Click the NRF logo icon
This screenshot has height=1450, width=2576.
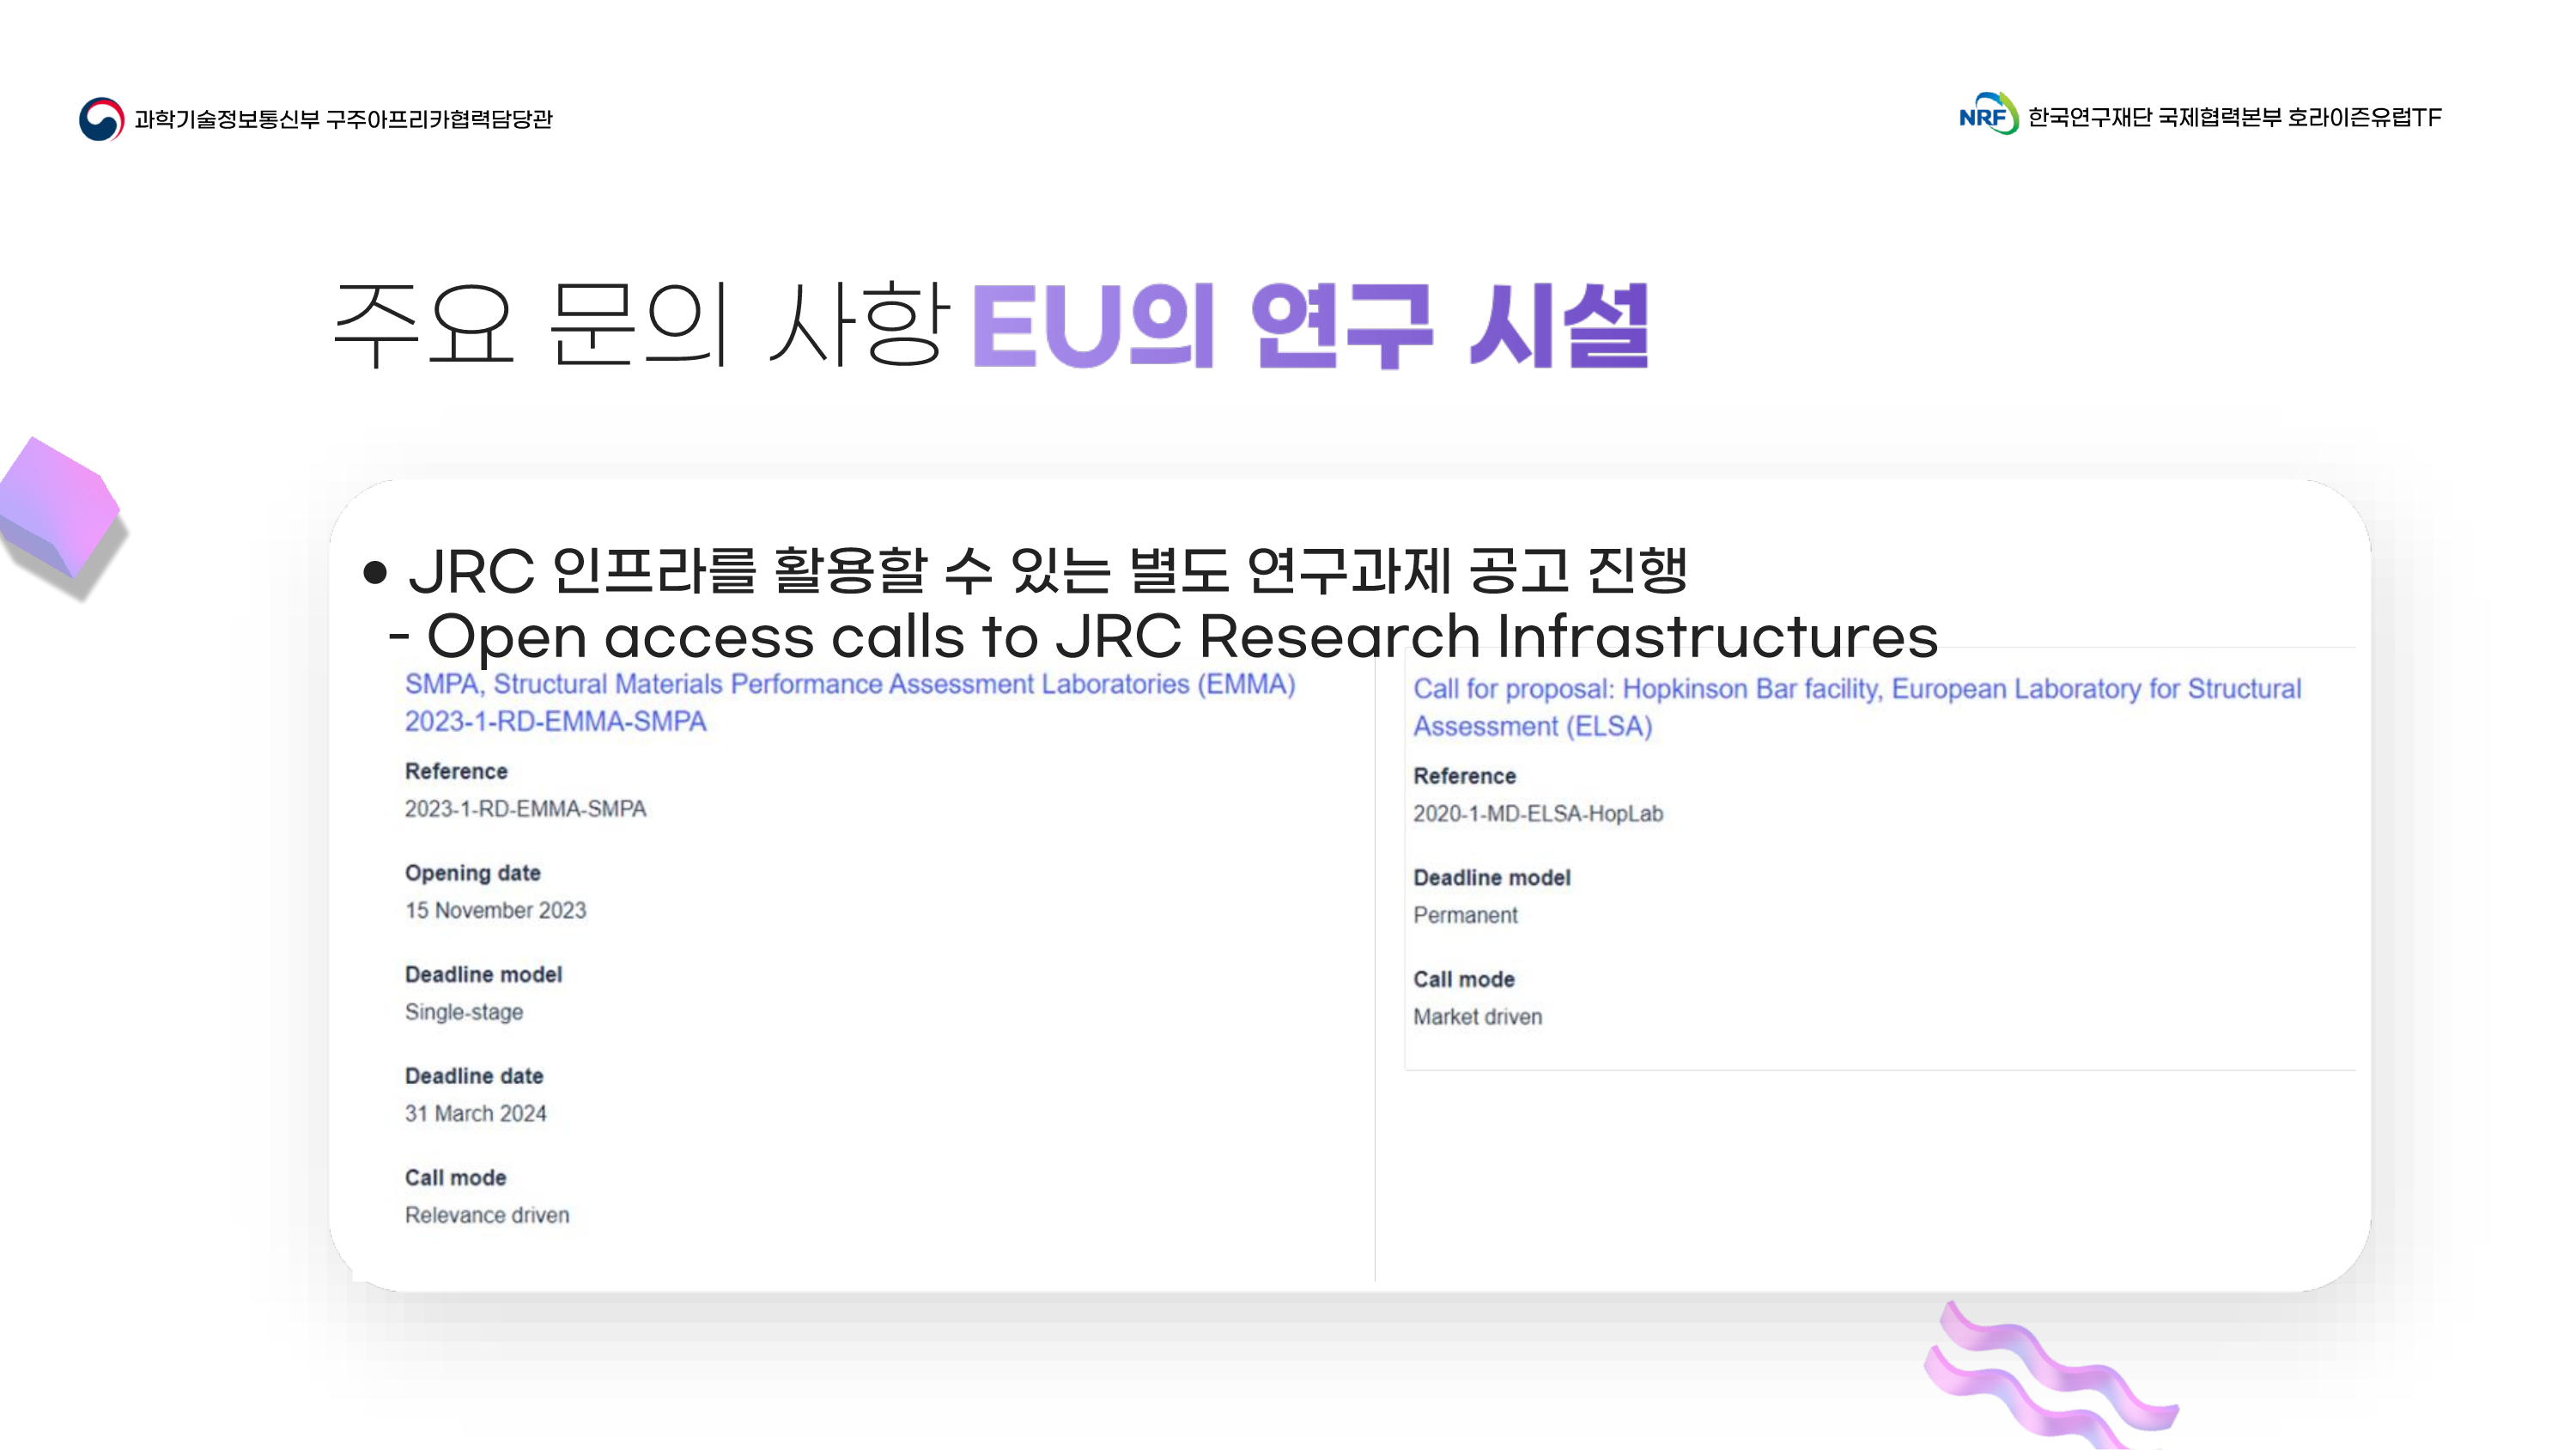(1988, 114)
